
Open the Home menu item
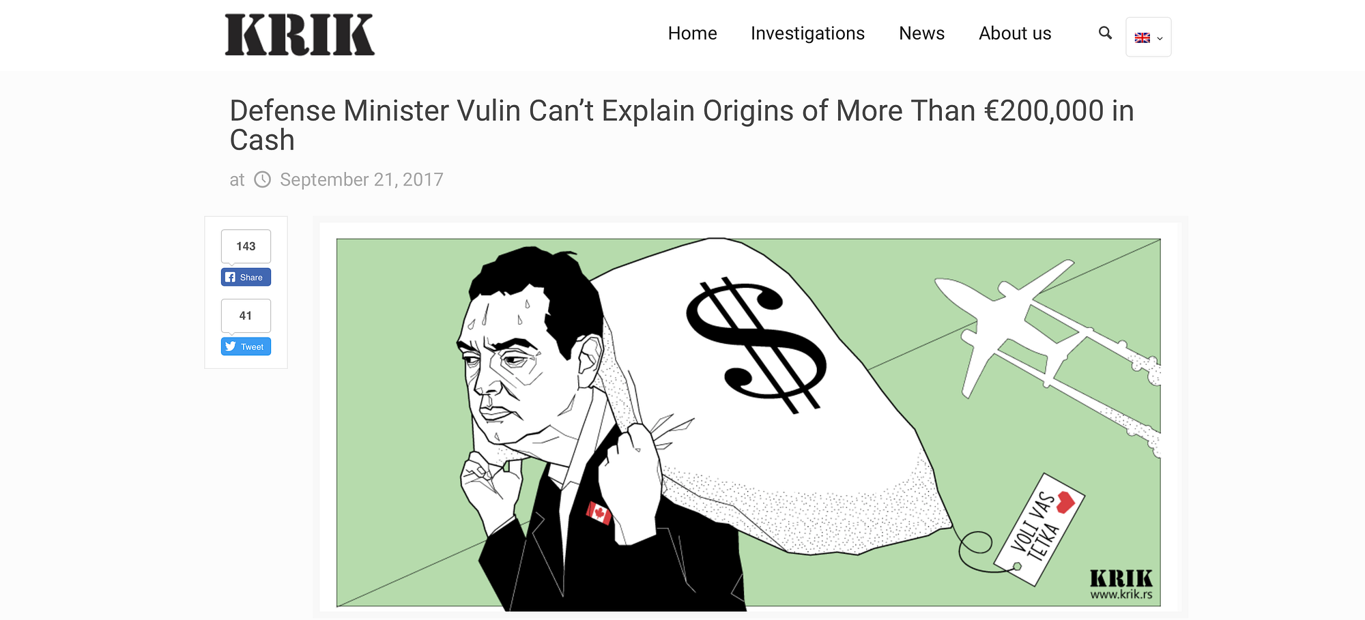pyautogui.click(x=692, y=33)
